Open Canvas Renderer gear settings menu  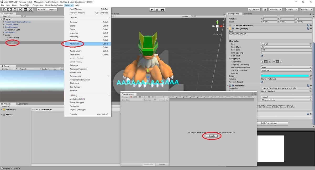[x=311, y=25]
